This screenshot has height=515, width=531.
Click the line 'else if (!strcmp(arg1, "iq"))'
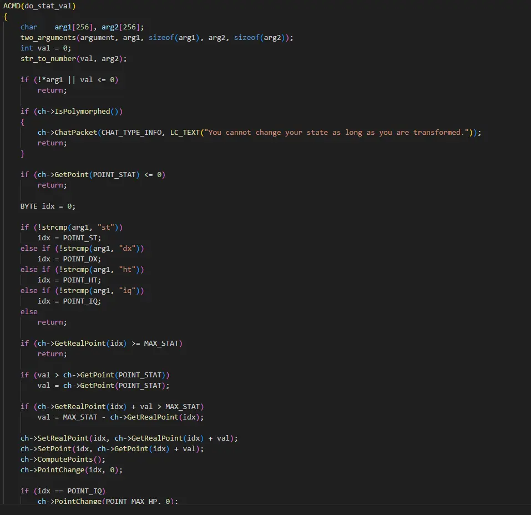click(x=82, y=290)
